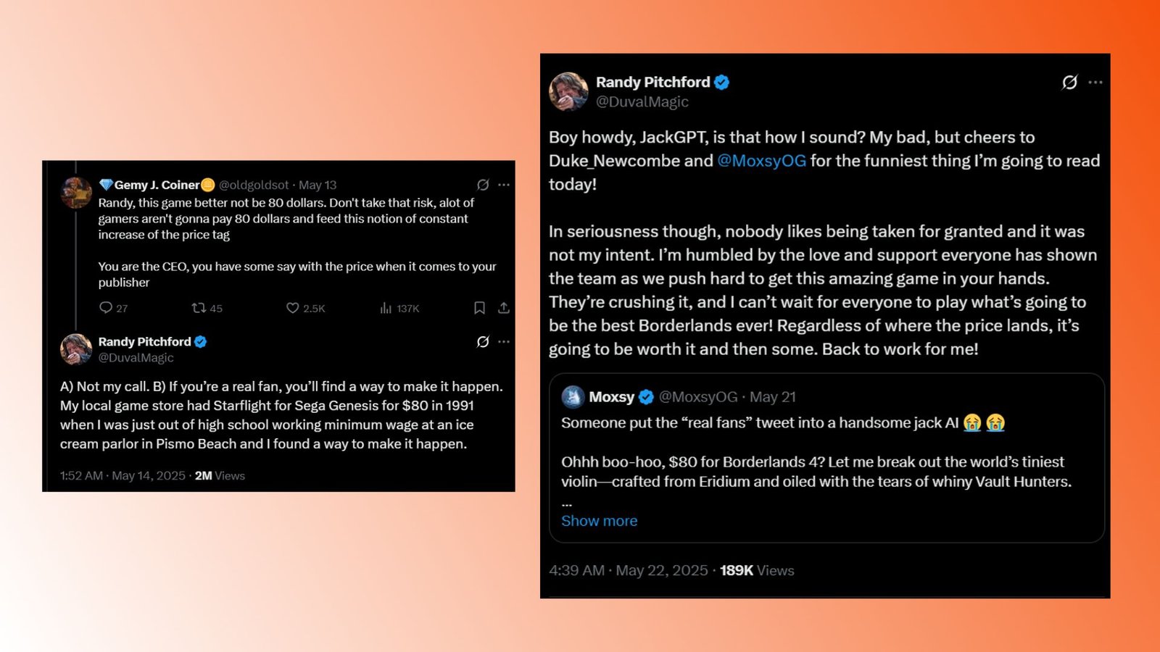
Task: Open Moxsy's avatar in quoted tweet
Action: (573, 397)
